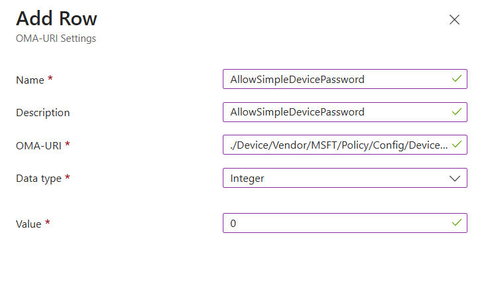This screenshot has height=296, width=484.
Task: Click the Data type label
Action: 38,179
